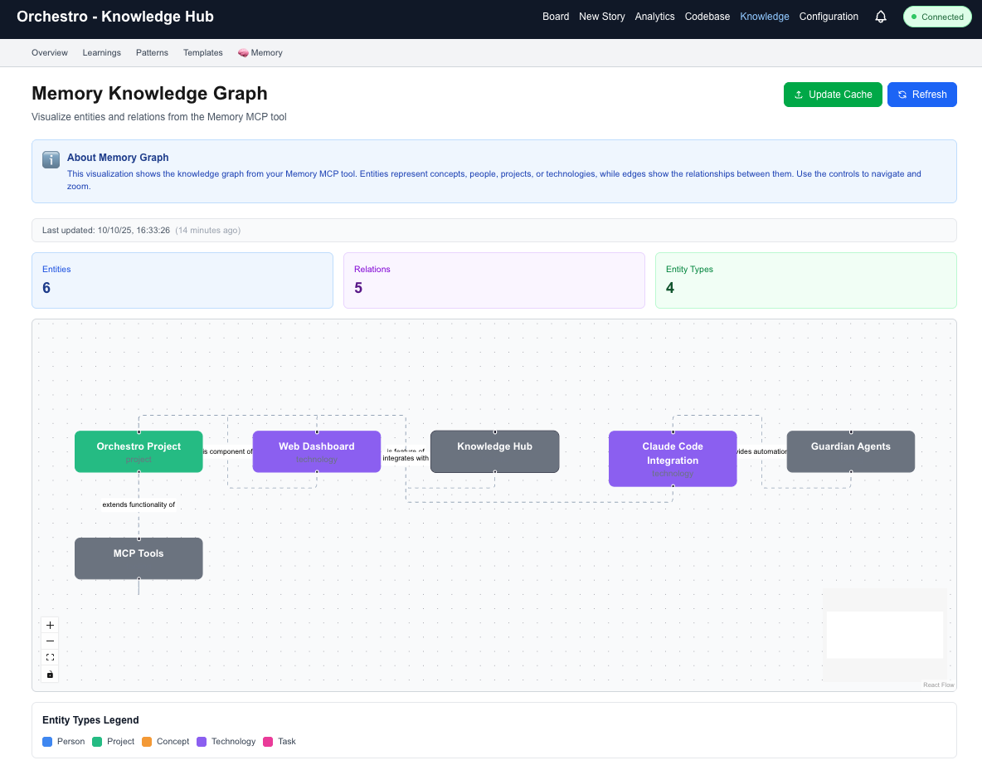Screen dimensions: 982x770
Task: Zoom in using the React Flow plus icon
Action: click(50, 625)
